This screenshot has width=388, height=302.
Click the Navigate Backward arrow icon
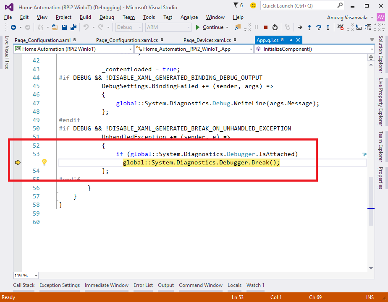(13, 27)
